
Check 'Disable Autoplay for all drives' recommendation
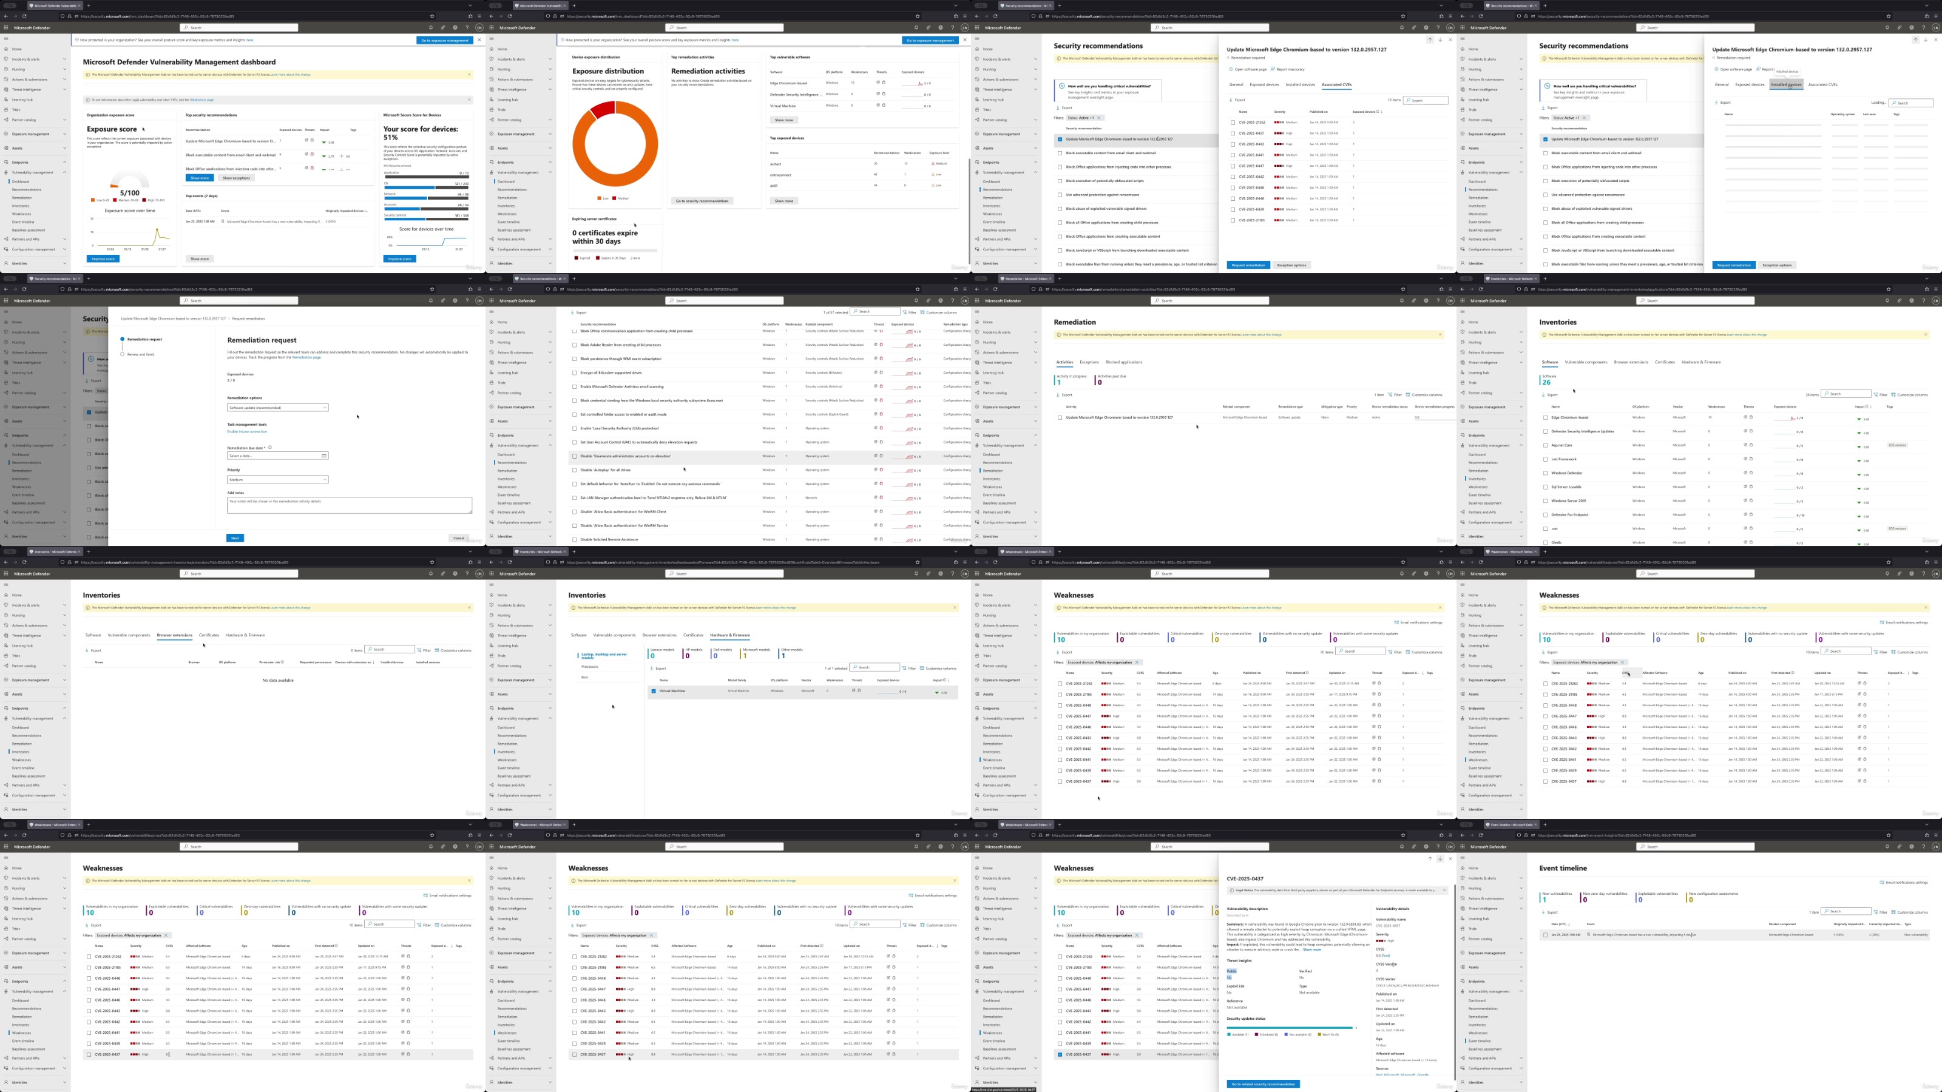pos(575,470)
